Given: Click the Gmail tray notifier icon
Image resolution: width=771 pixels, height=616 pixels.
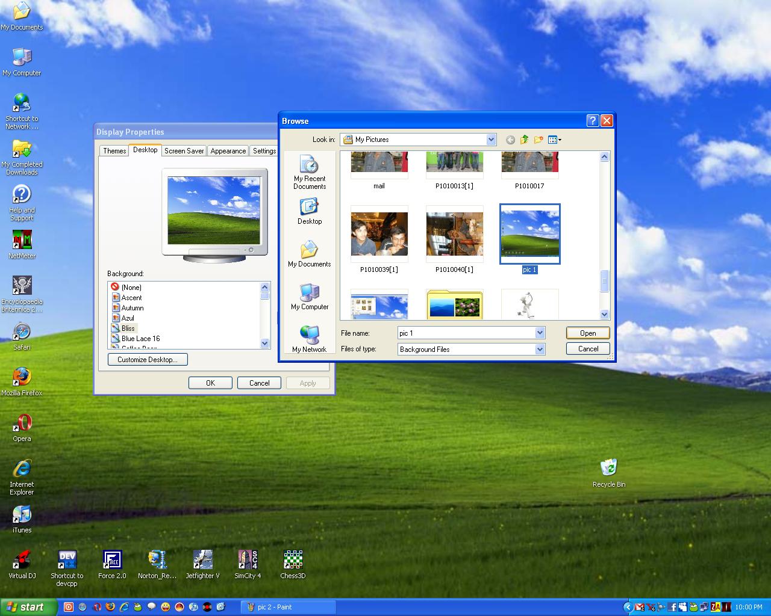Looking at the screenshot, I should pos(640,607).
